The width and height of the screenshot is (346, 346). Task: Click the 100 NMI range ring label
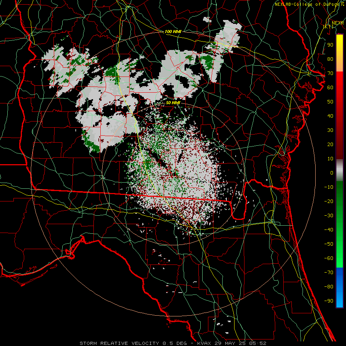(x=173, y=32)
